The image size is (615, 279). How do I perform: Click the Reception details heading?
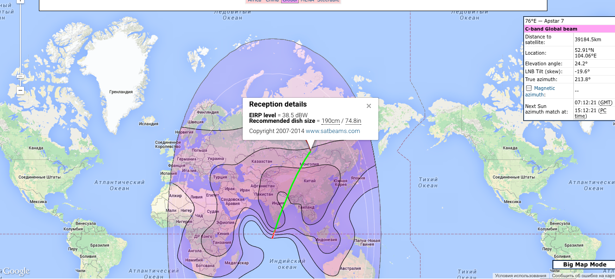point(278,105)
